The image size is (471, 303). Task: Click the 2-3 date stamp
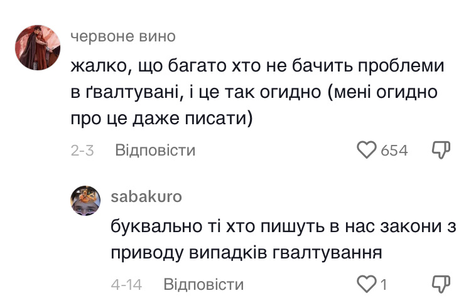pyautogui.click(x=82, y=151)
